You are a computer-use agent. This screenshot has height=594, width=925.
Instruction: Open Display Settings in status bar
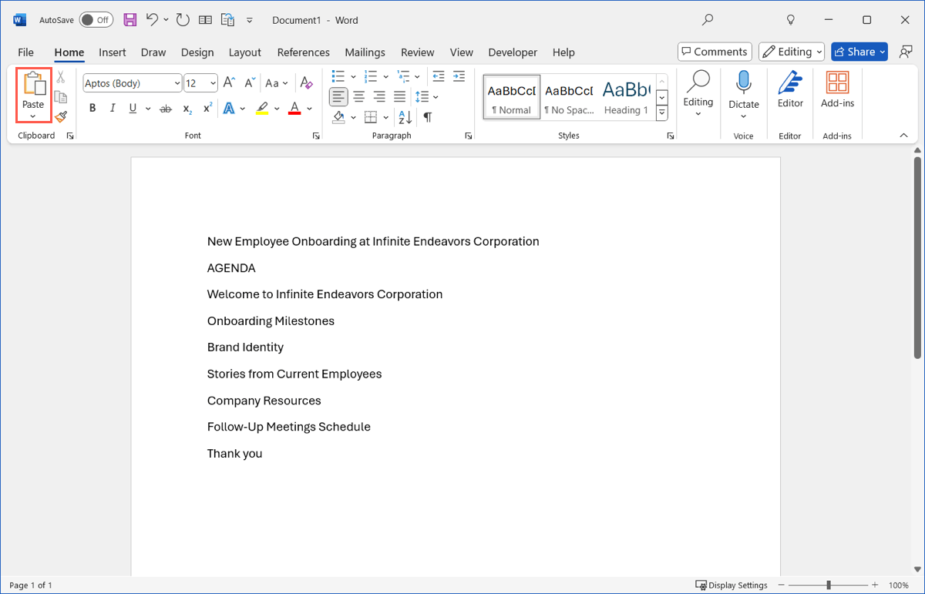[732, 586]
